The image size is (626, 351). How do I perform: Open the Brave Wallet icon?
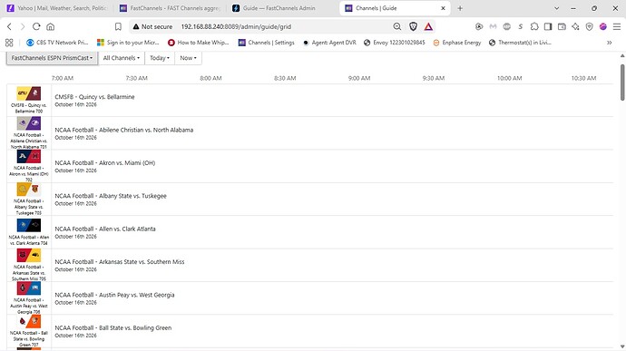pyautogui.click(x=562, y=26)
